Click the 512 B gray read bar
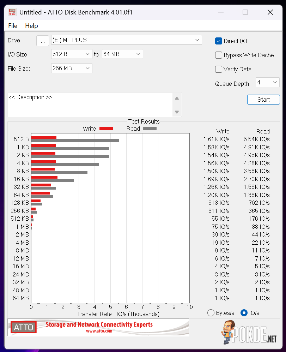Viewport: 286px width, 352px height. [75, 141]
